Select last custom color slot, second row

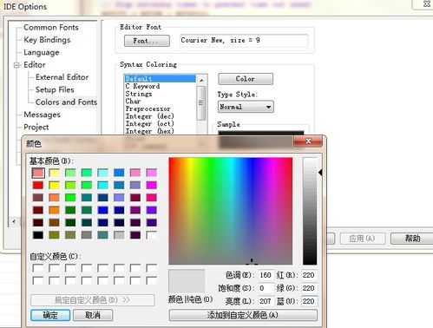click(x=151, y=280)
